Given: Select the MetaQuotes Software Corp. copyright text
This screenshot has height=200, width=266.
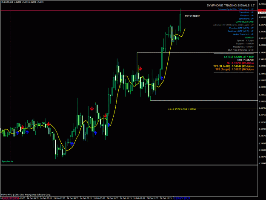Looking at the screenshot, I should point(26,195).
